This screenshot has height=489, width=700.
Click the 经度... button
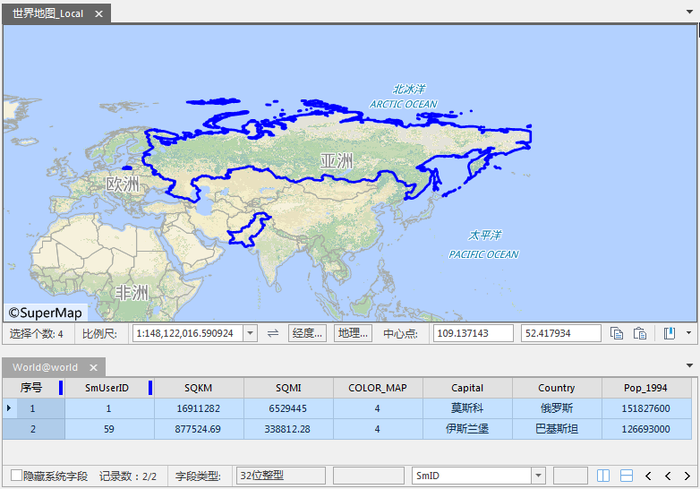306,333
